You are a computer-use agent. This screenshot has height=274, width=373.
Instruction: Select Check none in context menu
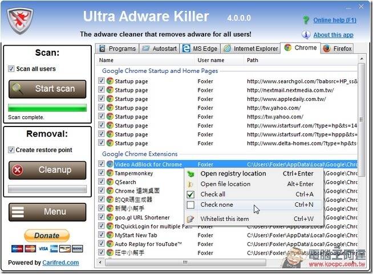tap(254, 205)
